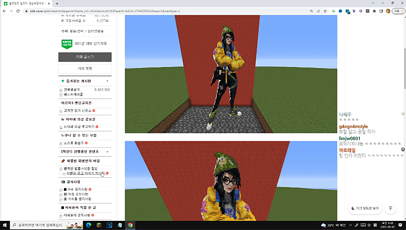Viewport: 406px width, 230px height.
Task: Click chat username 마르테일
Action: [x=347, y=150]
